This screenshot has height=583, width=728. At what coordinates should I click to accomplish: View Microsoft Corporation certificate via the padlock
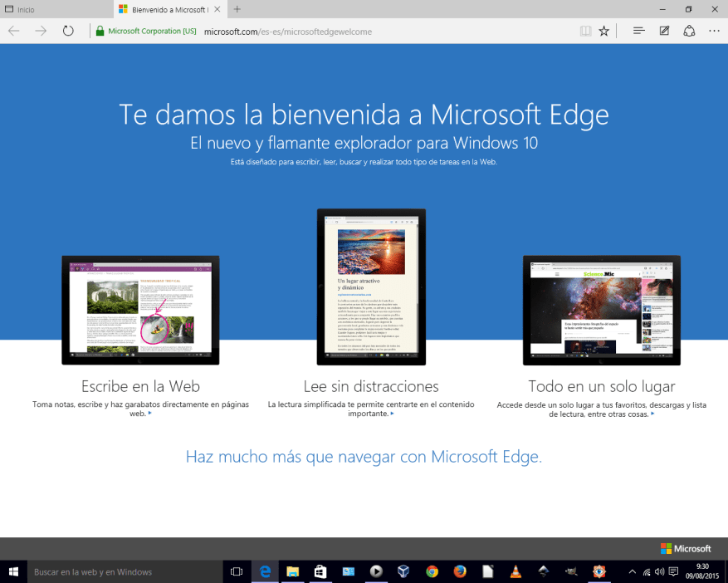coord(100,31)
